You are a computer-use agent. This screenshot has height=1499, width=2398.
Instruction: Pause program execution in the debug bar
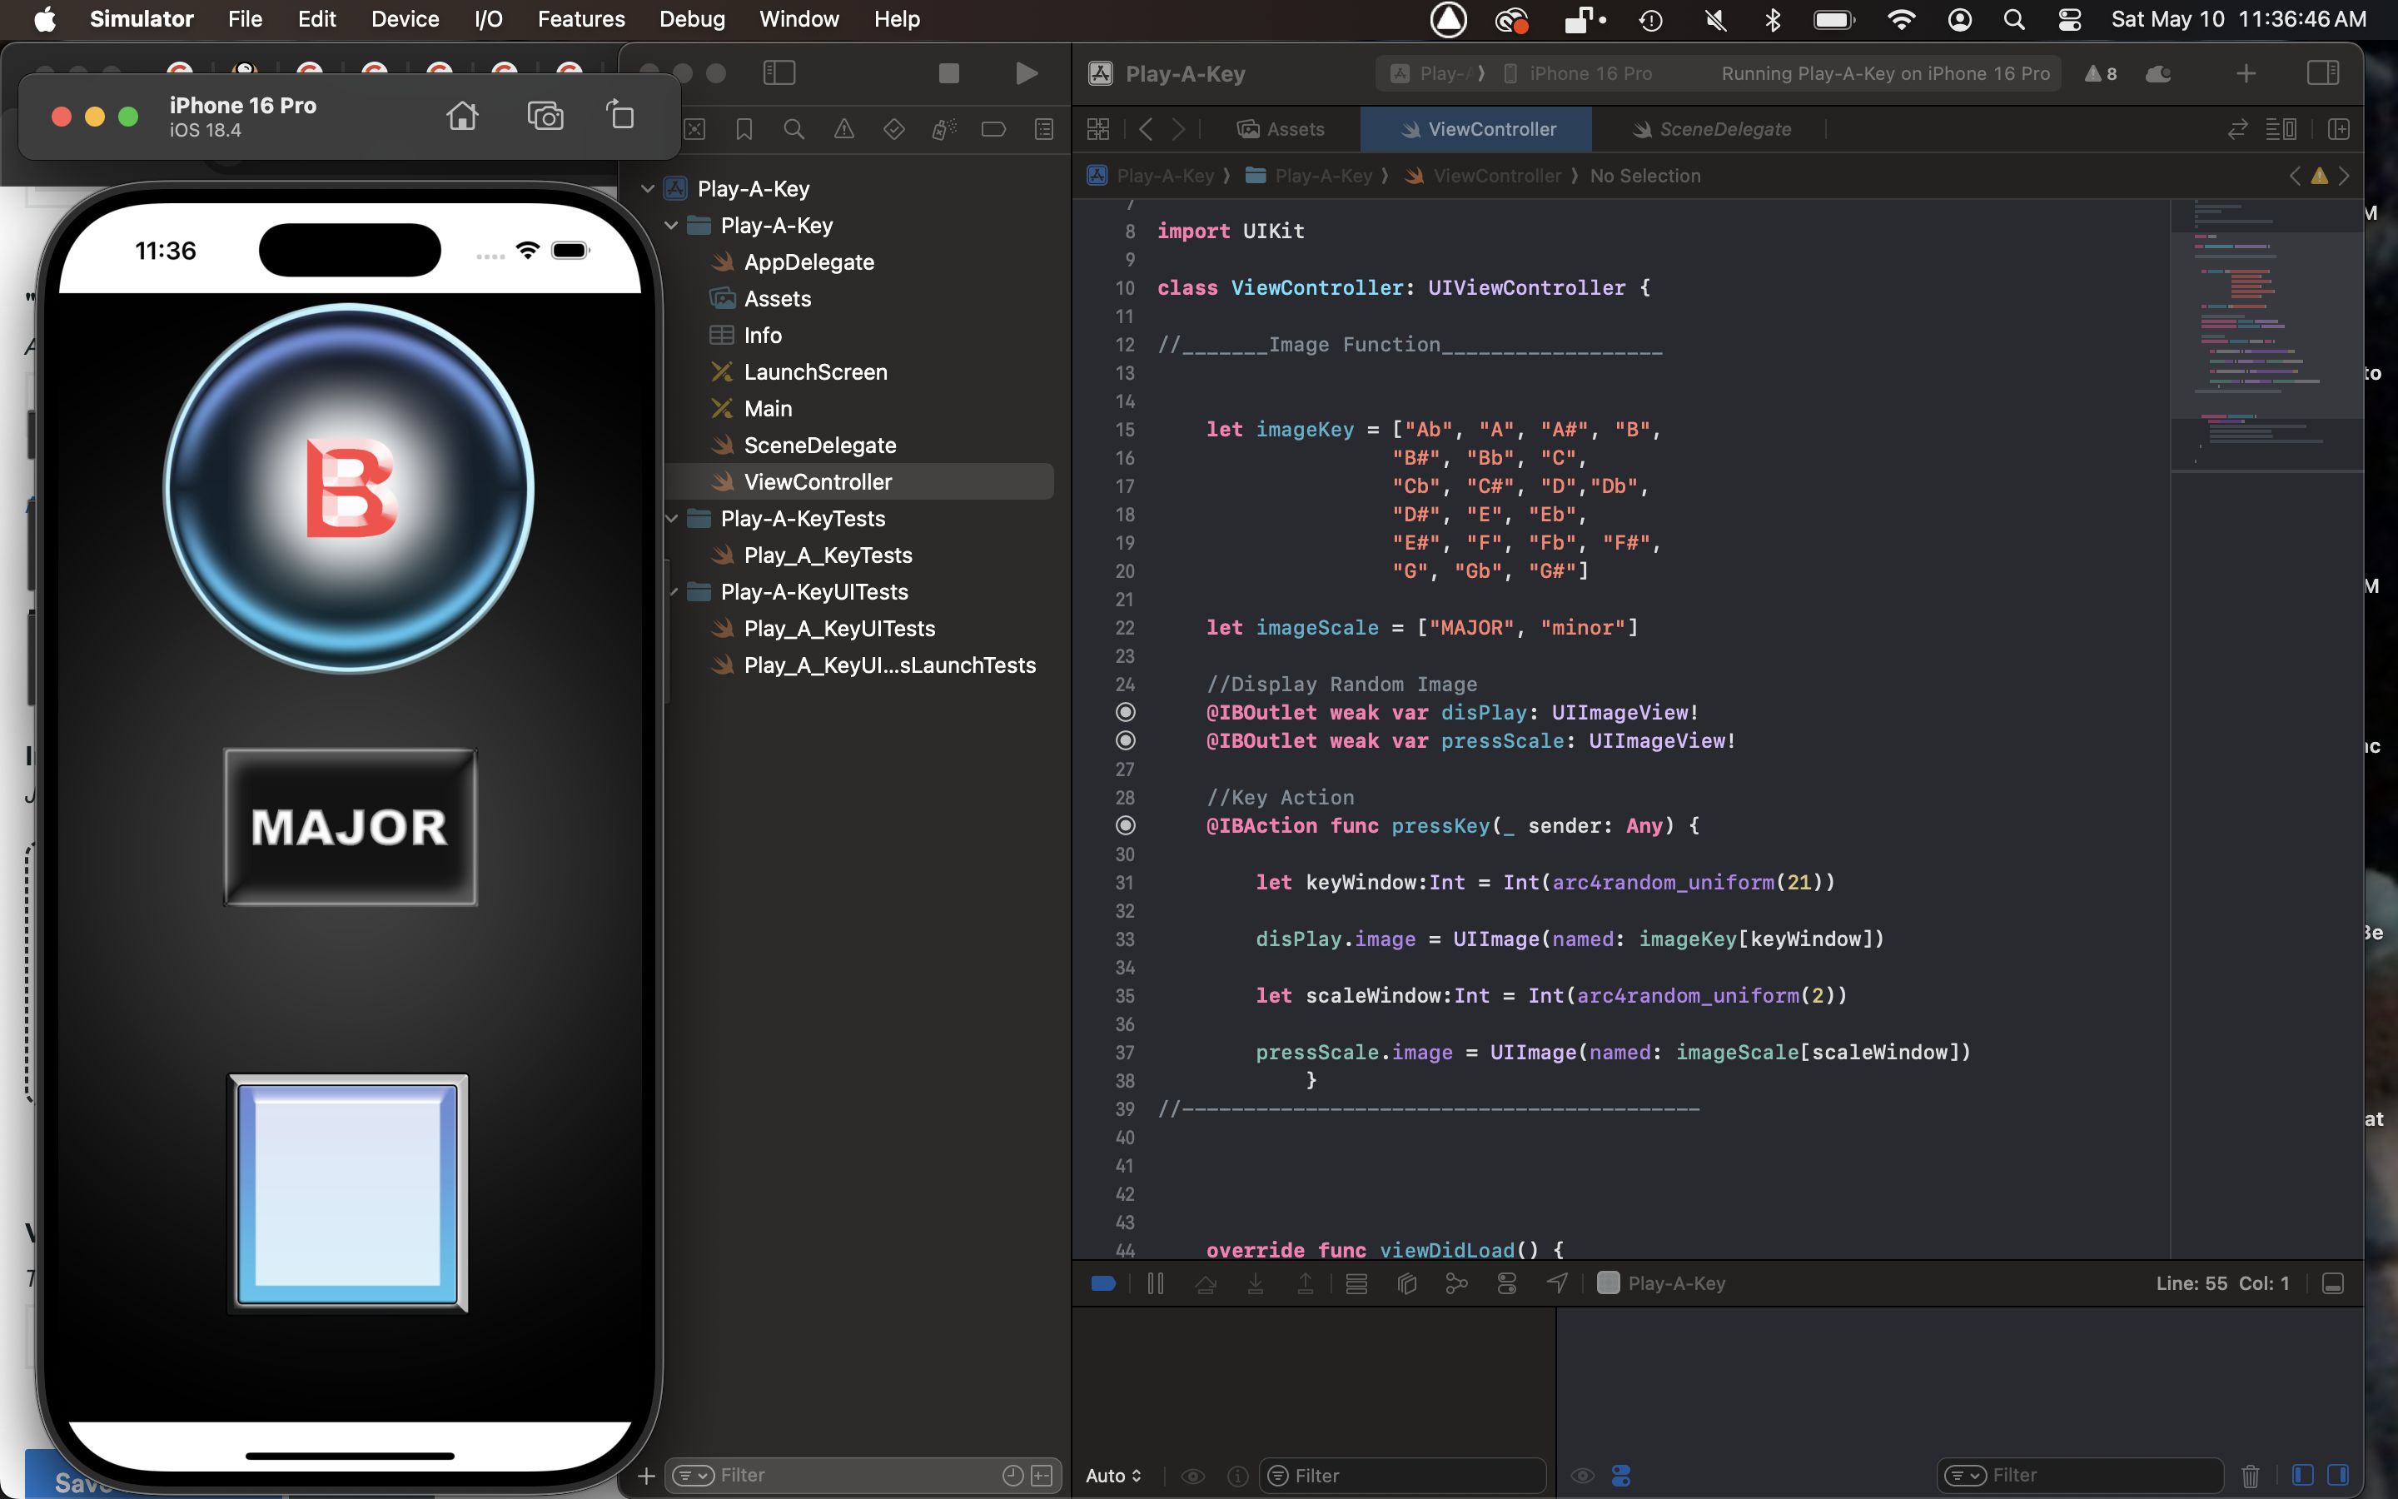1156,1284
